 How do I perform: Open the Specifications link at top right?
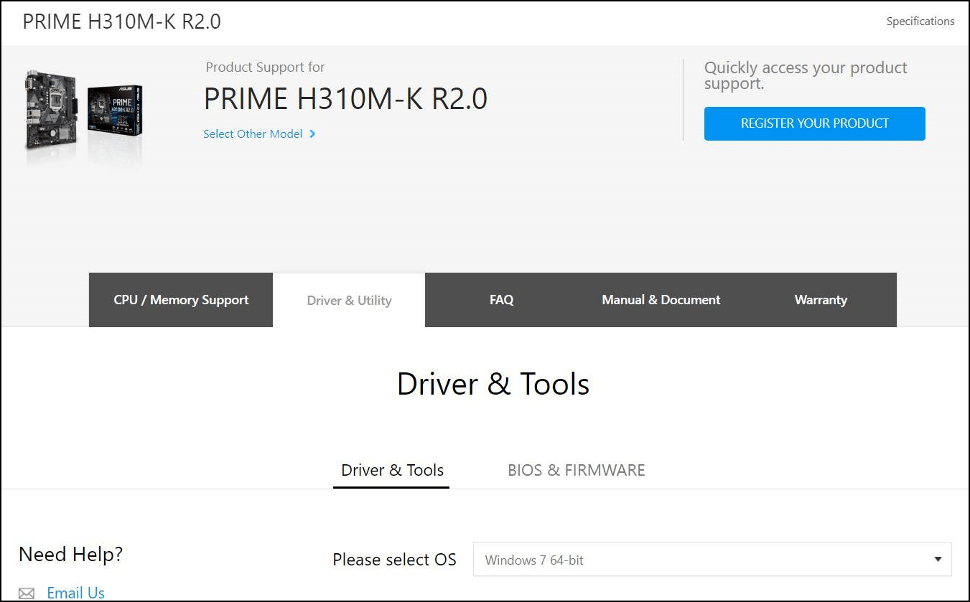coord(920,22)
